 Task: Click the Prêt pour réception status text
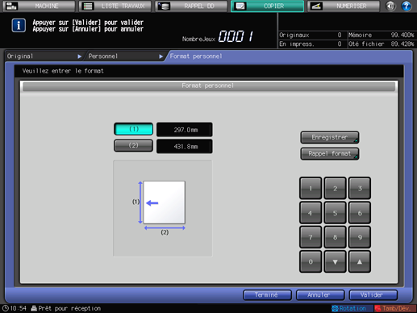69,308
